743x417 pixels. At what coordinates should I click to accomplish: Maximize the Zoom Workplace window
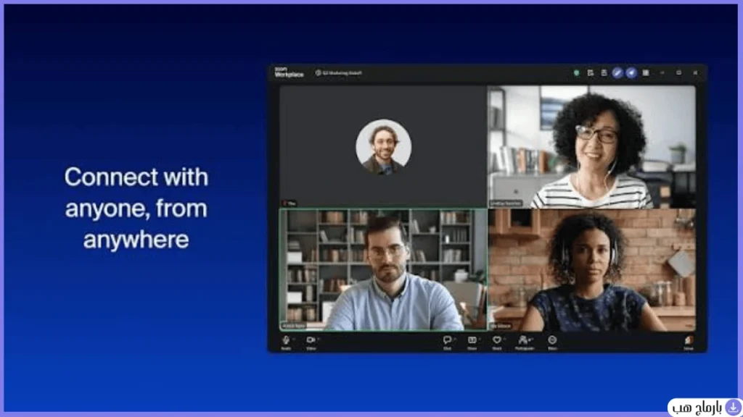[678, 73]
